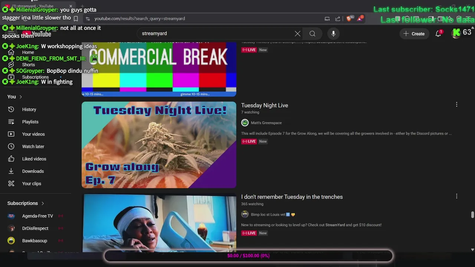Open more options for I don't remember Tuesday
Screen dimensions: 475x267
coord(456,196)
